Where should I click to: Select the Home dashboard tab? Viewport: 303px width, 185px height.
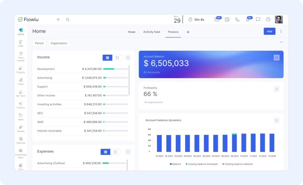(132, 32)
